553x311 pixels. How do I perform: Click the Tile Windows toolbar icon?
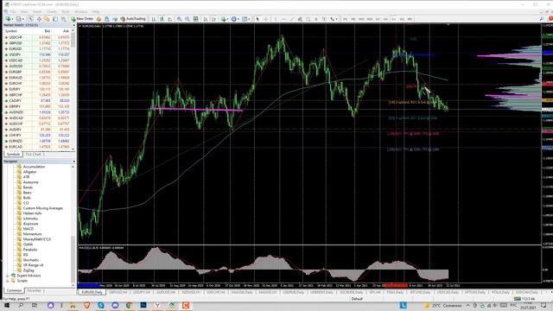(195, 19)
